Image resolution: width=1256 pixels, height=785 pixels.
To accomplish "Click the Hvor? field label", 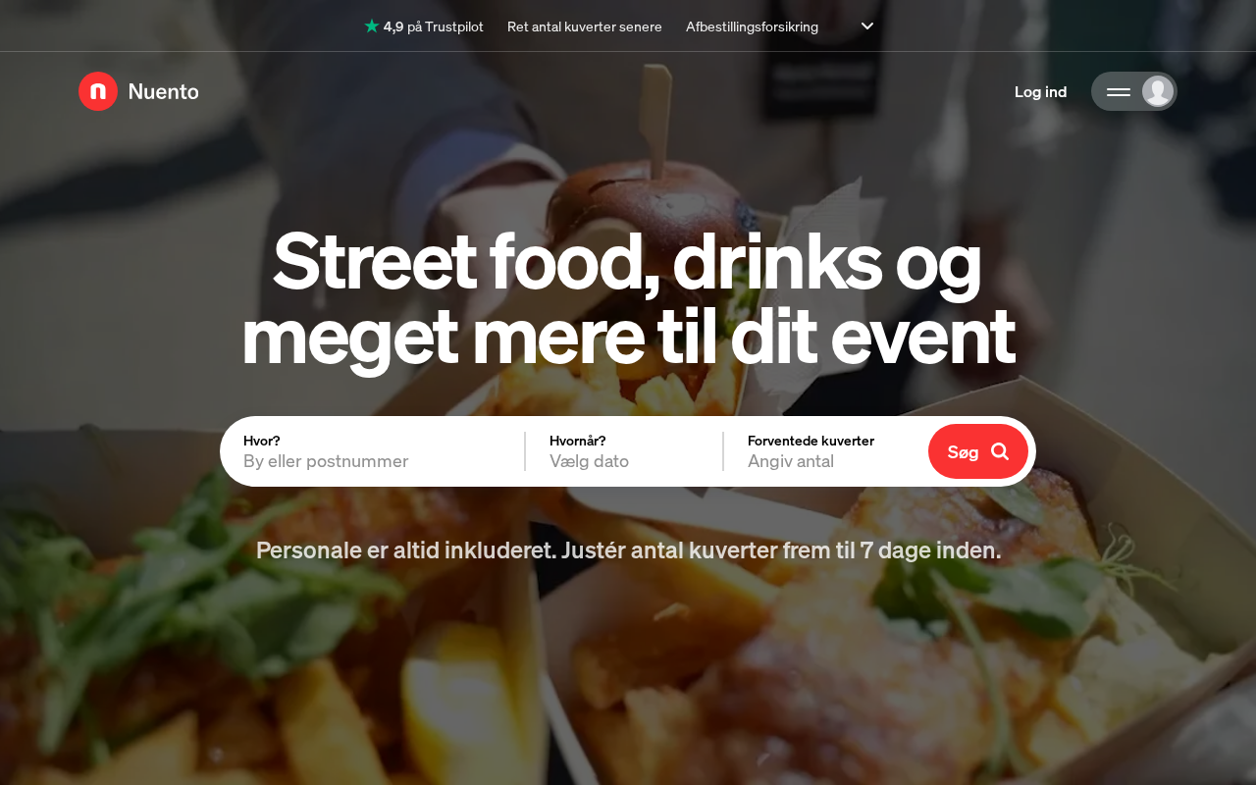I will click(262, 441).
